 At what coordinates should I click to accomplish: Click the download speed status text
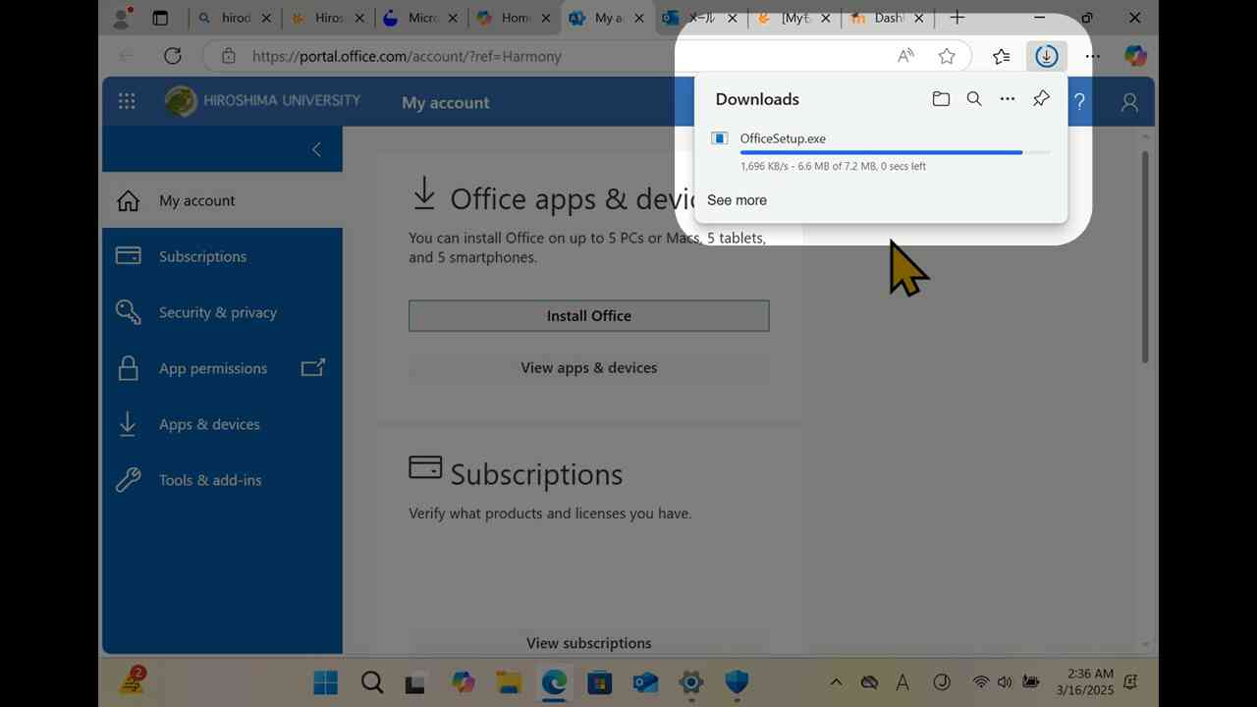[833, 166]
